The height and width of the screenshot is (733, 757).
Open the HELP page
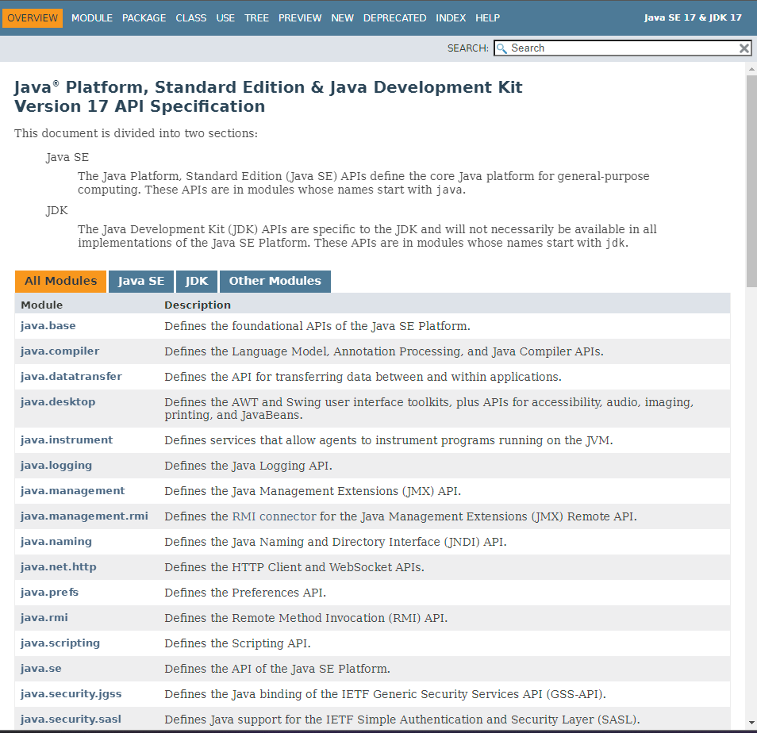tap(487, 18)
